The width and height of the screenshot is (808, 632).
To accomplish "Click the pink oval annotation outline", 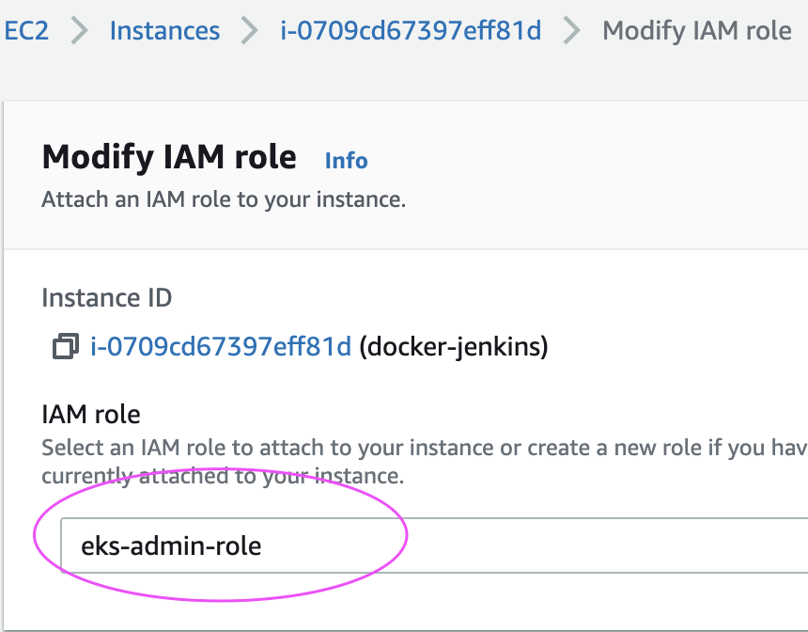I will (406, 533).
